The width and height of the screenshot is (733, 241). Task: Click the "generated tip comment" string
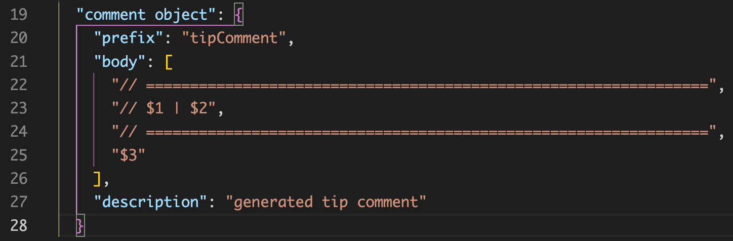tap(326, 202)
